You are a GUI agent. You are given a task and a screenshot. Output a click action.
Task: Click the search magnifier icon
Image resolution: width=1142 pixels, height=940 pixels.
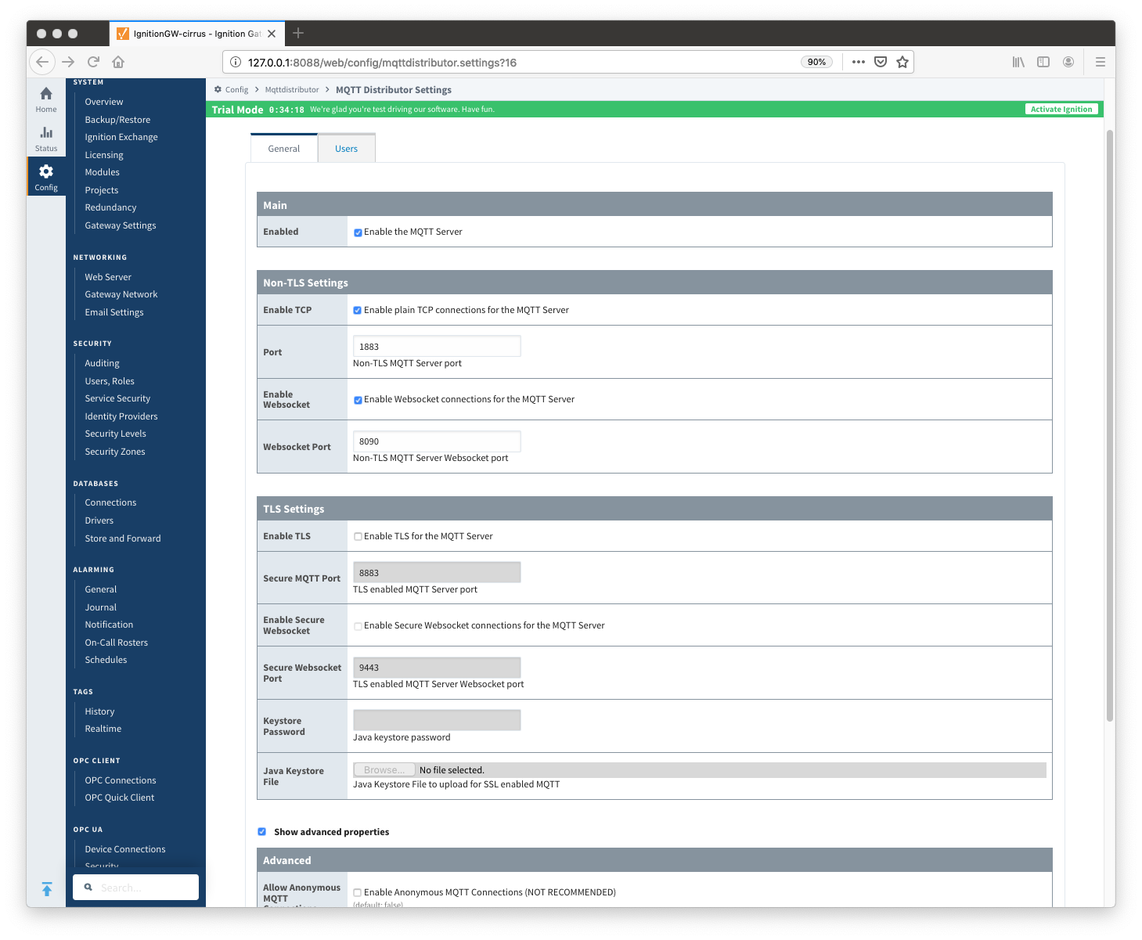(x=88, y=888)
